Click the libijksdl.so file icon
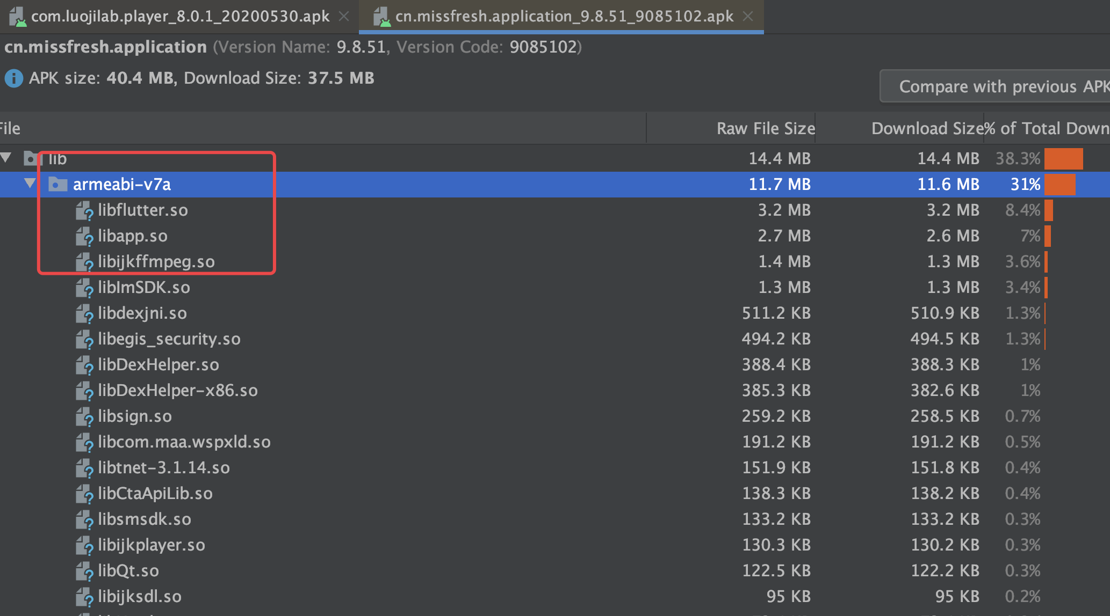The image size is (1110, 616). point(84,597)
